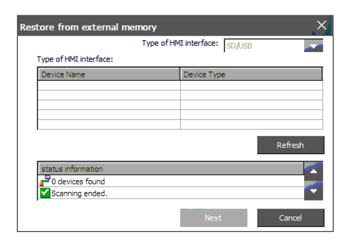Select the '0 devices found' status text
The height and width of the screenshot is (244, 346).
point(79,181)
